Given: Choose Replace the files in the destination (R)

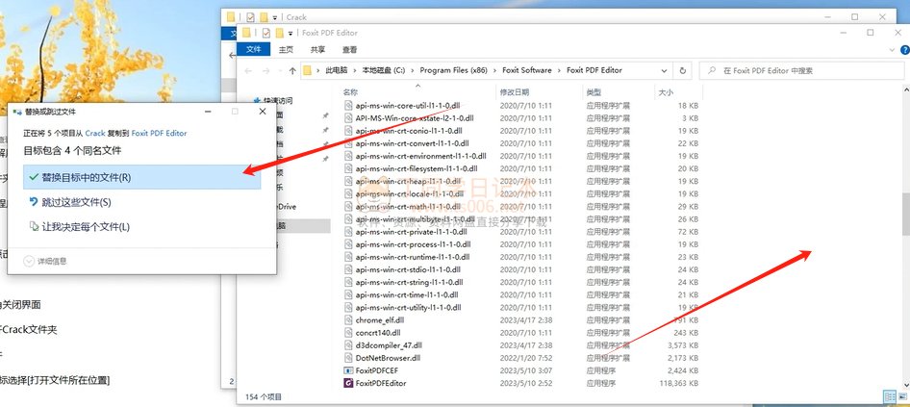Looking at the screenshot, I should [x=142, y=177].
